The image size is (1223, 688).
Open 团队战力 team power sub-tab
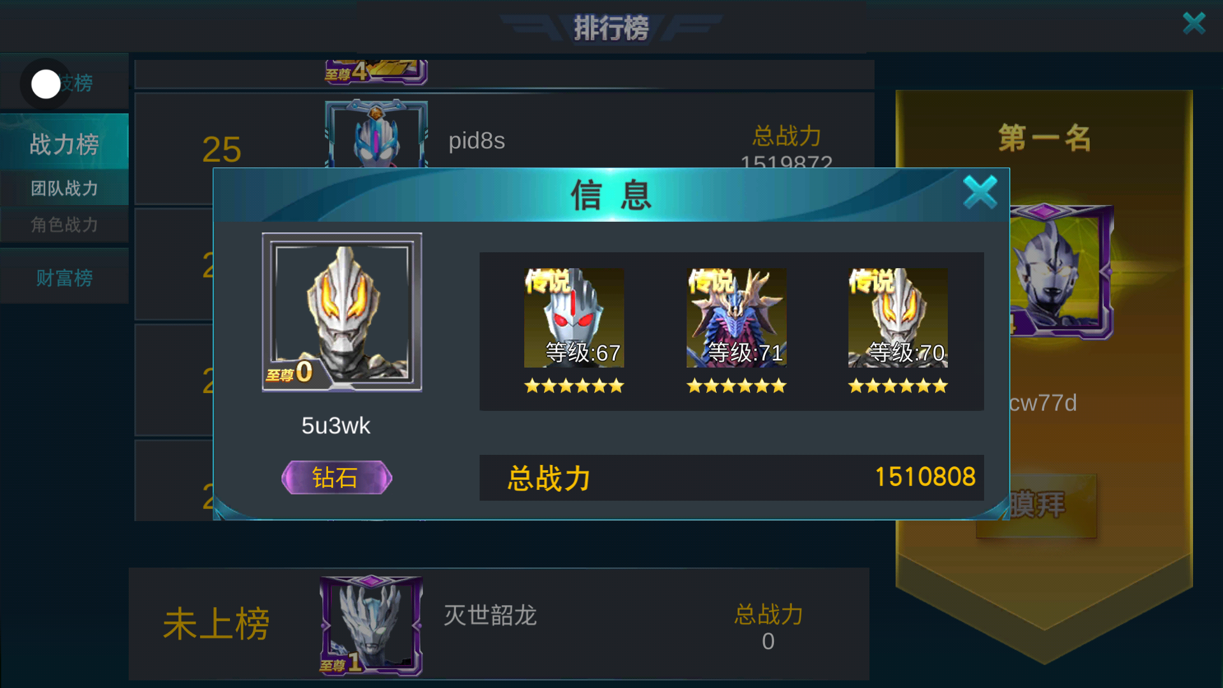click(x=64, y=188)
